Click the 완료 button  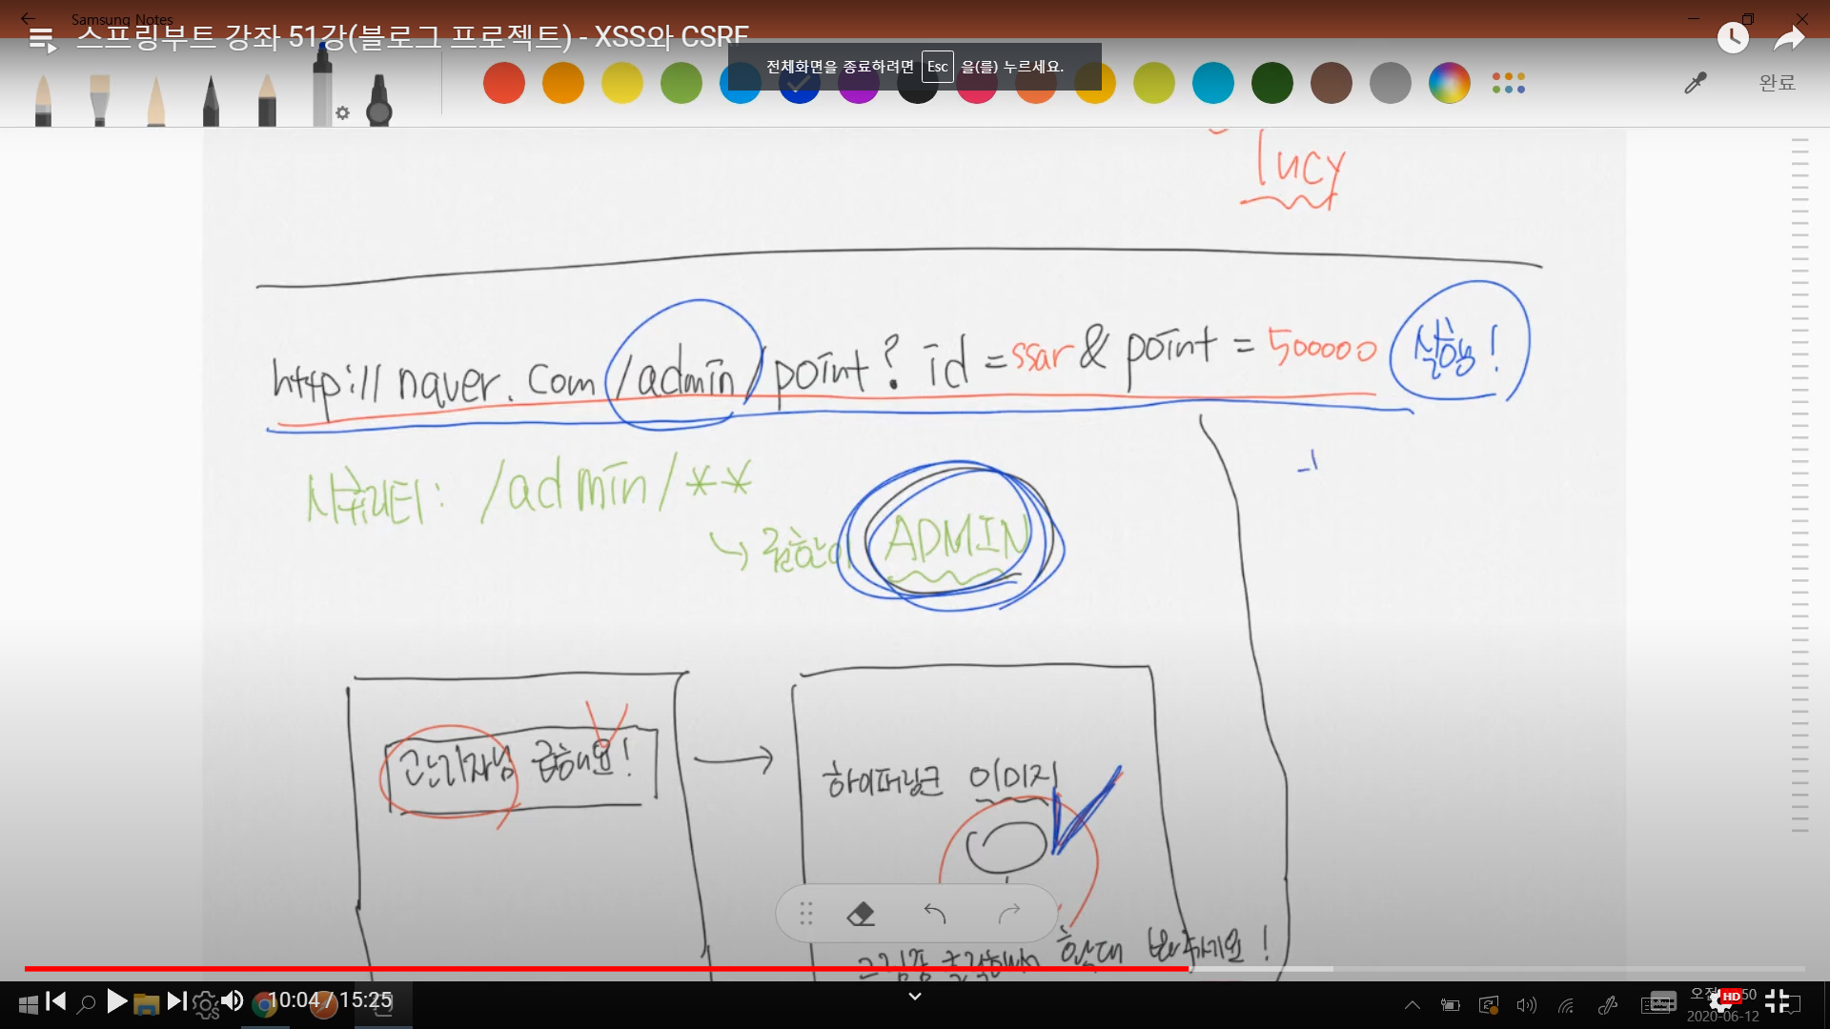[1777, 84]
